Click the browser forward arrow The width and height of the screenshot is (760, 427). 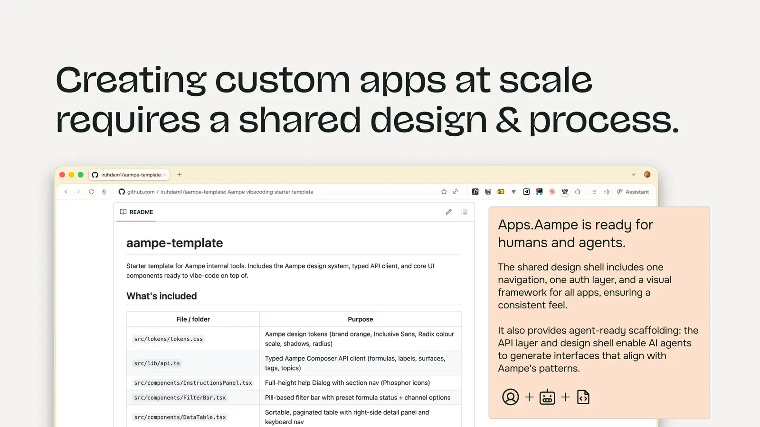coord(78,192)
